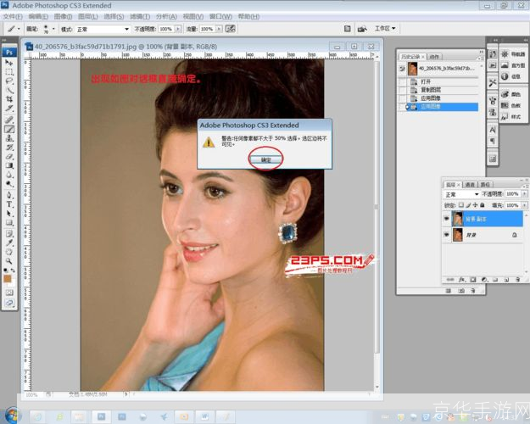Click 确定 in the warning dialog
This screenshot has height=424, width=530.
click(266, 159)
